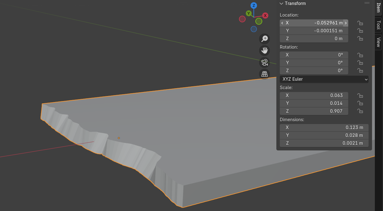Click the panel drag-handle dots icon
Viewport: 383px width, 211px height.
[x=367, y=3]
